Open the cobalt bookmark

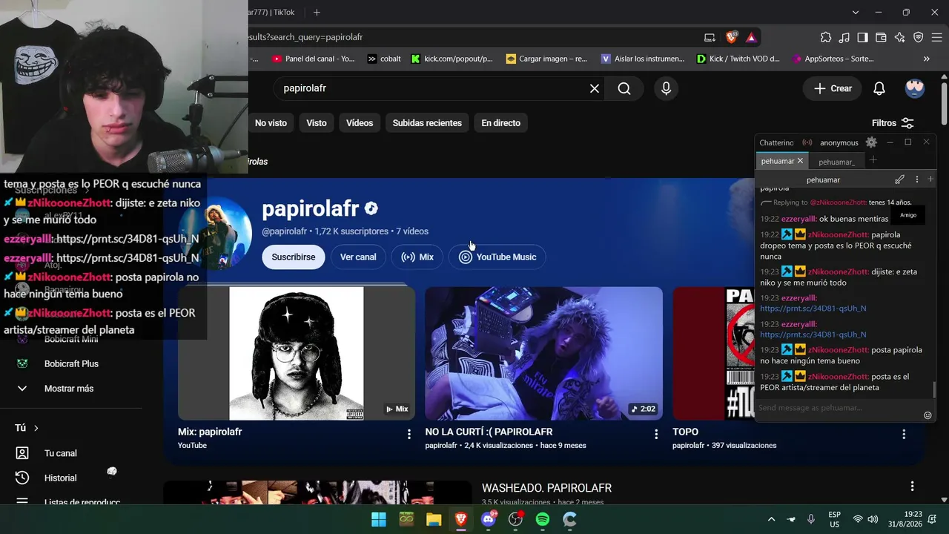click(x=384, y=59)
